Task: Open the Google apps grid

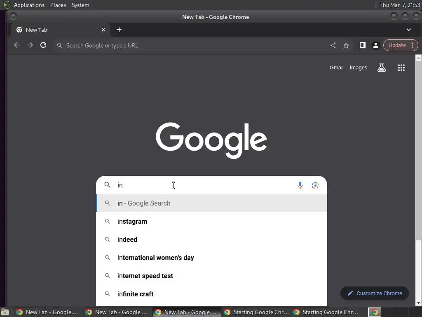Action: pyautogui.click(x=401, y=68)
